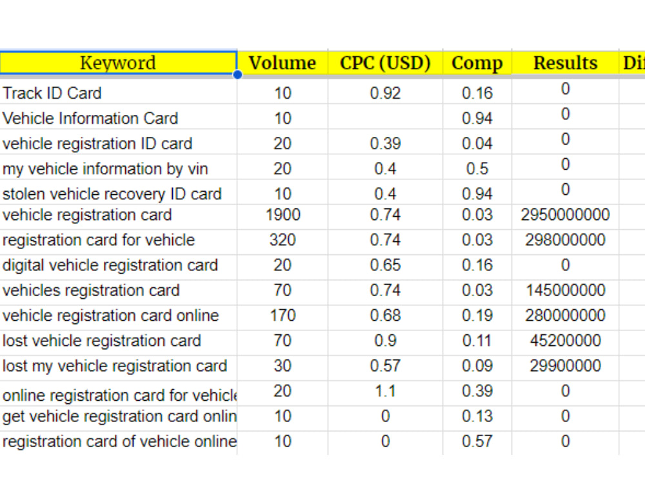The image size is (645, 484).
Task: Click the CPC (USD) column header
Action: (386, 63)
